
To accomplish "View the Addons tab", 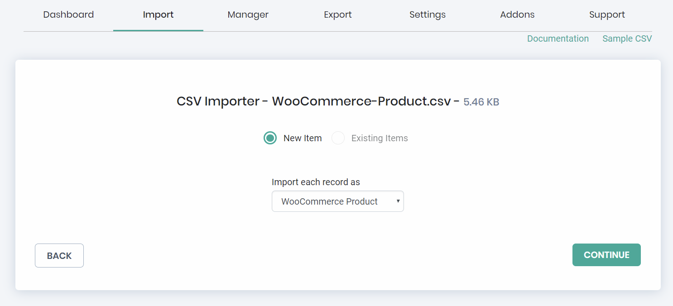I will 517,14.
